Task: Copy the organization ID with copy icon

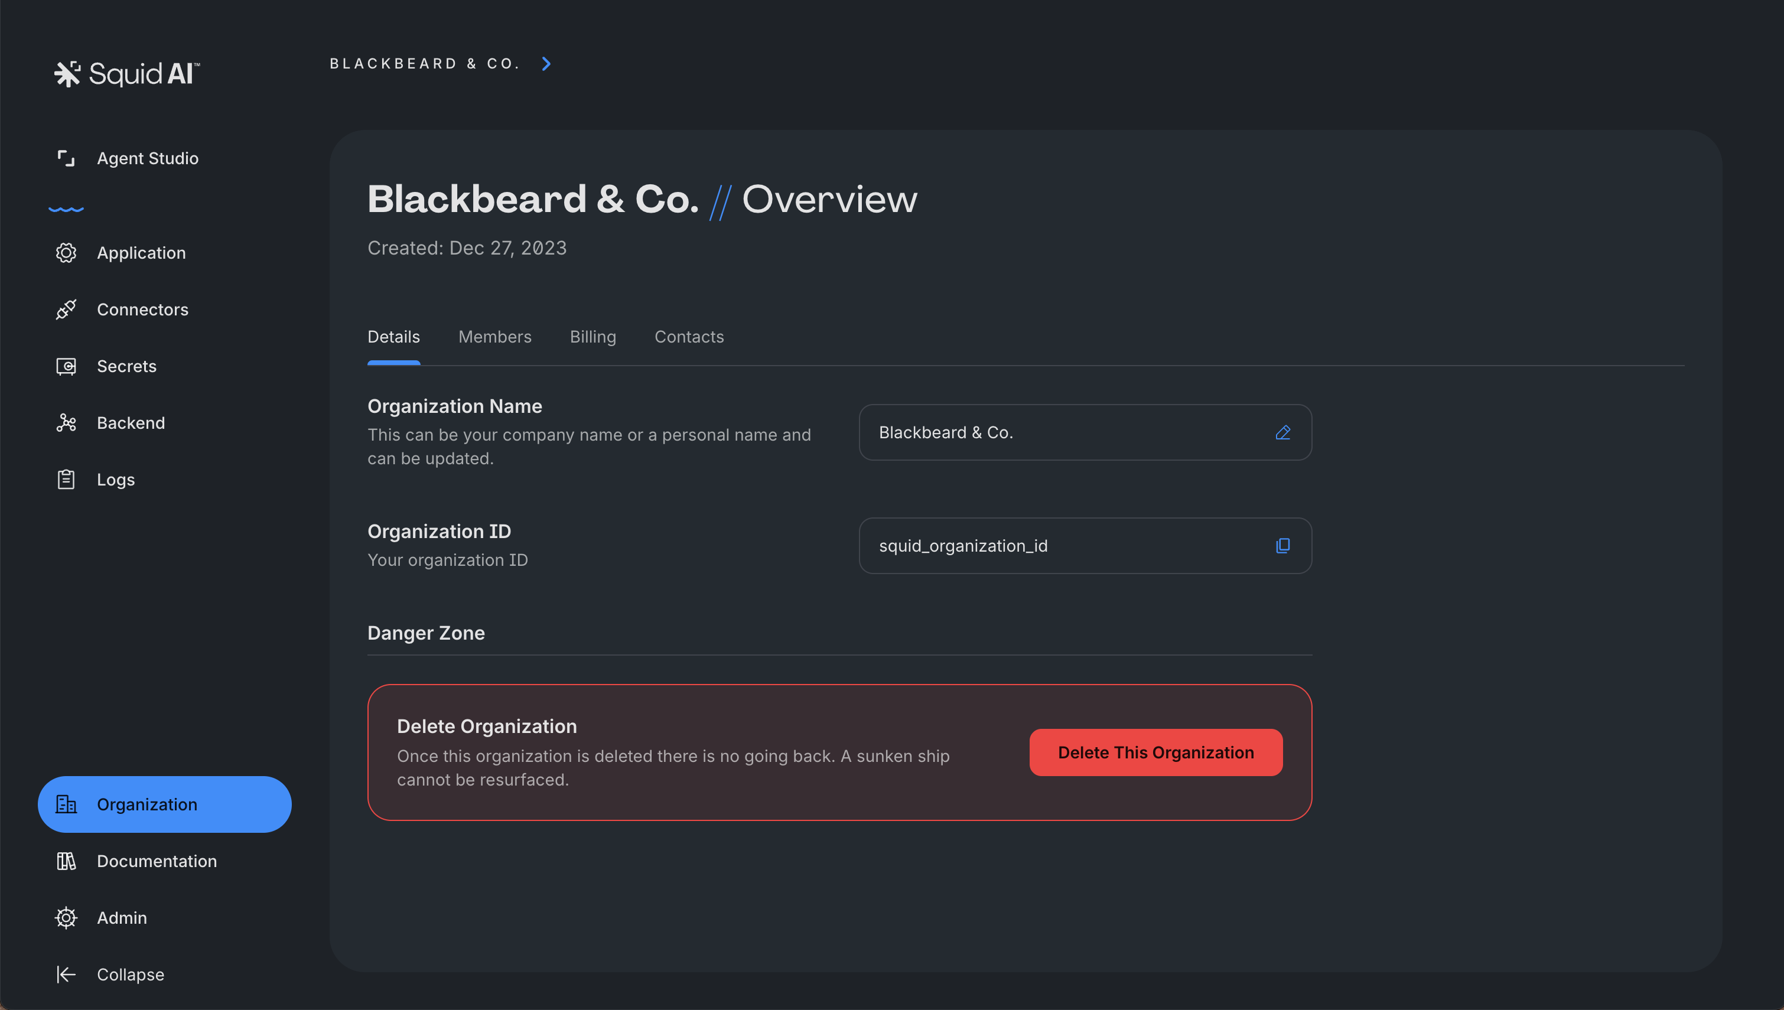Action: click(x=1282, y=546)
